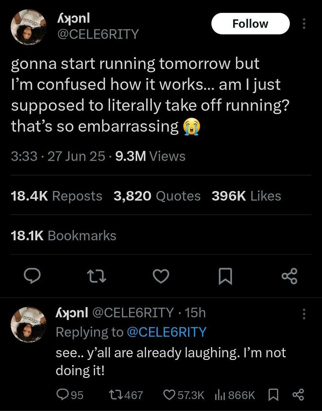Open lucky's profile picture
The width and height of the screenshot is (322, 411).
pyautogui.click(x=29, y=27)
